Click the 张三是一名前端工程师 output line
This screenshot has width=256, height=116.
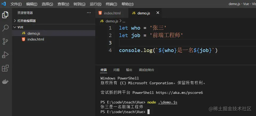(122, 107)
